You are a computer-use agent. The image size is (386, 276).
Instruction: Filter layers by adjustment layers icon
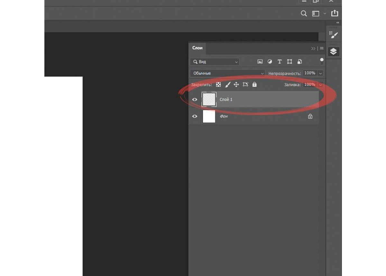tap(270, 62)
